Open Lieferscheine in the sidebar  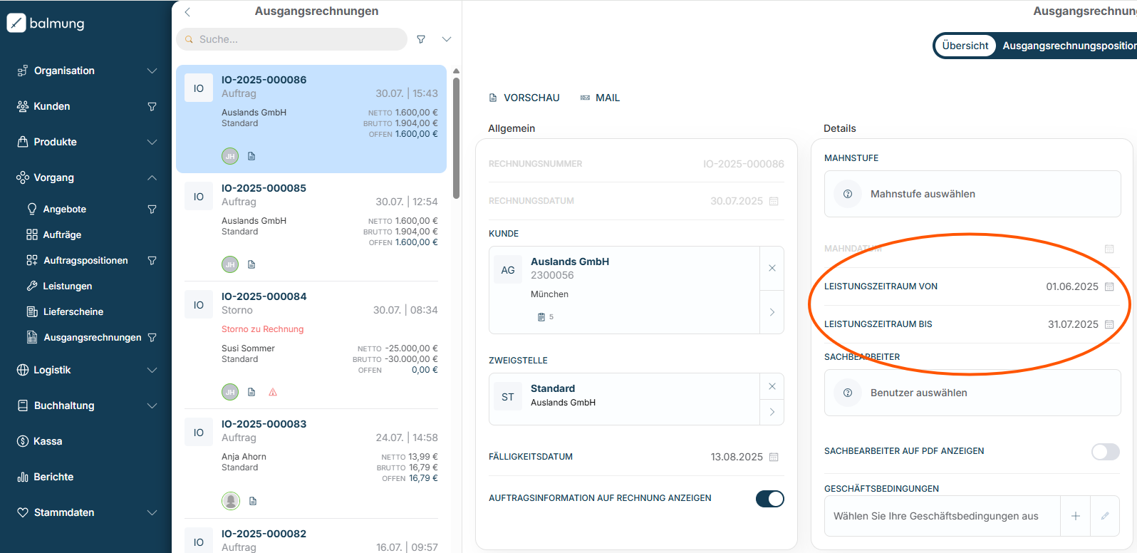(x=73, y=311)
